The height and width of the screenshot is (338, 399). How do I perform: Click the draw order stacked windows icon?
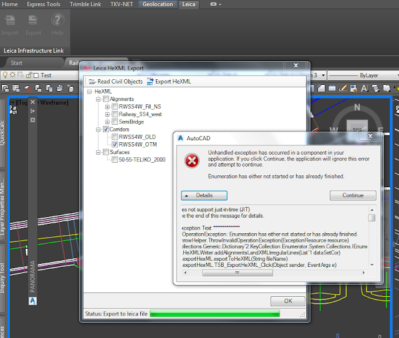click(x=375, y=89)
